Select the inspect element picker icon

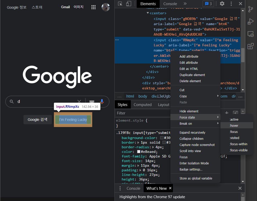(120, 4)
